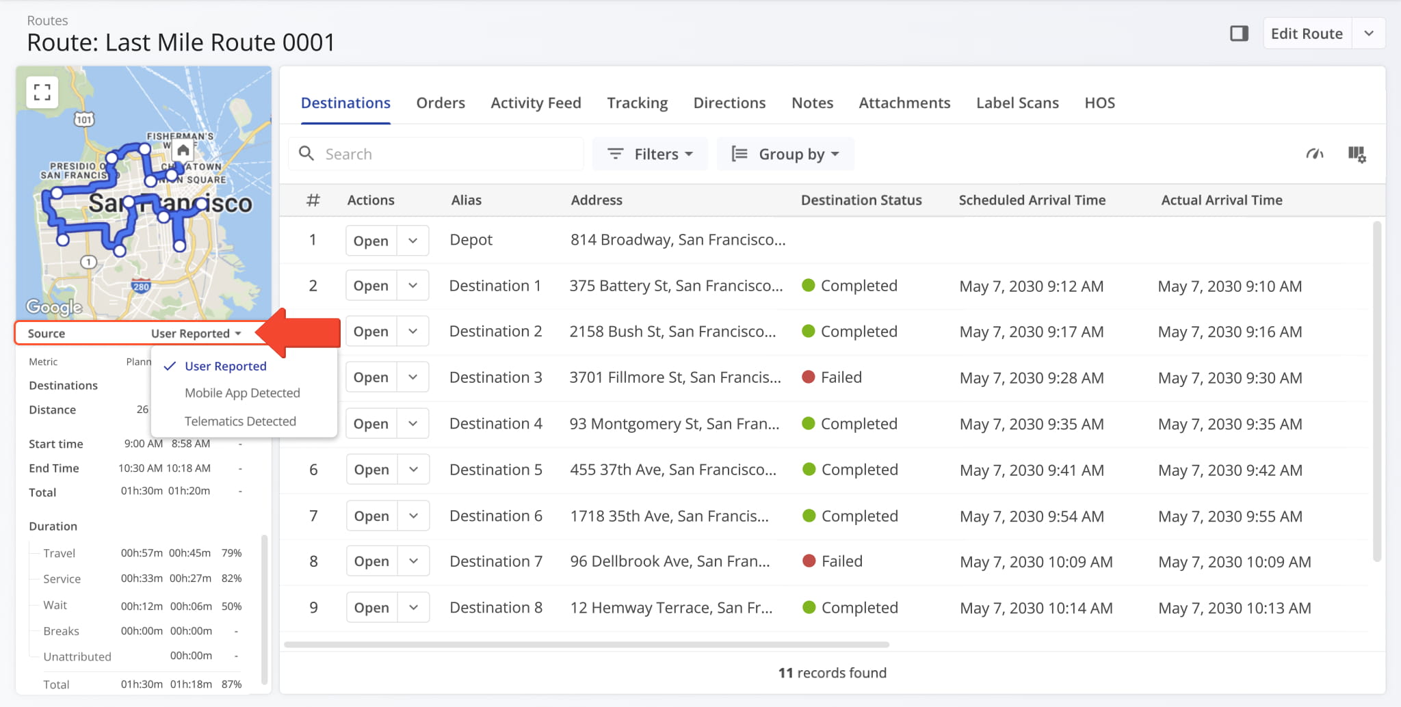Open the Source User Reported dropdown

196,334
